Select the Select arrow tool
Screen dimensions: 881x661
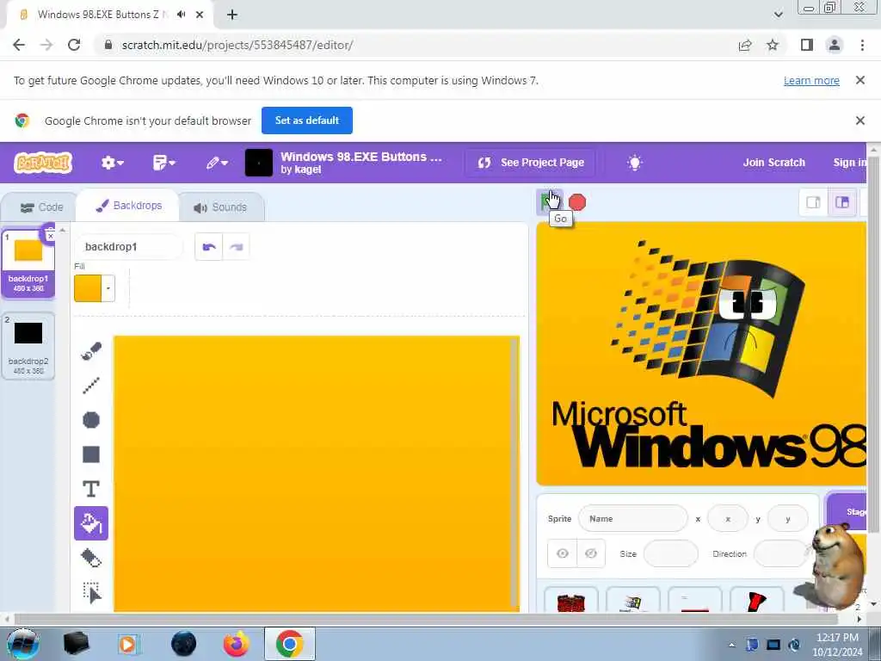pos(91,592)
